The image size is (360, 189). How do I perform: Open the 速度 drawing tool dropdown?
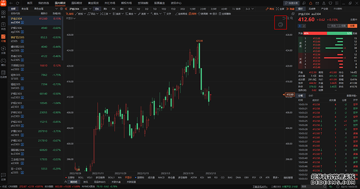tap(145, 13)
